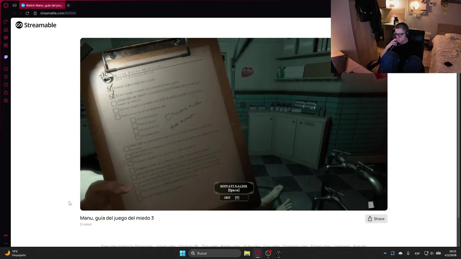Open the Opera GX main menu logo

click(x=6, y=5)
